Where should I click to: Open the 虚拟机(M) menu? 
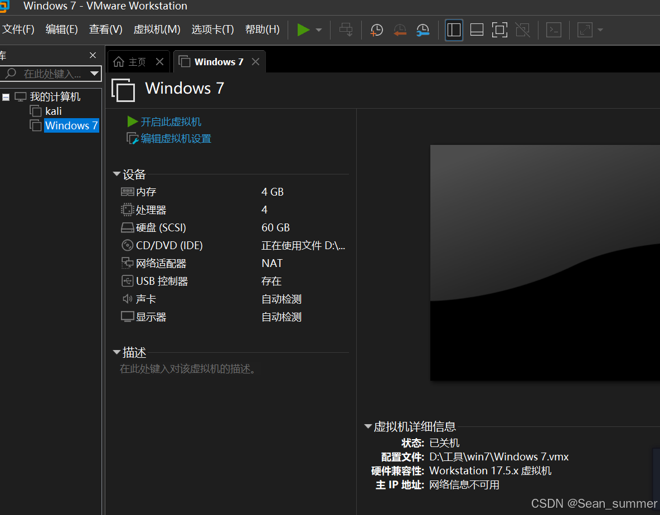tap(157, 29)
